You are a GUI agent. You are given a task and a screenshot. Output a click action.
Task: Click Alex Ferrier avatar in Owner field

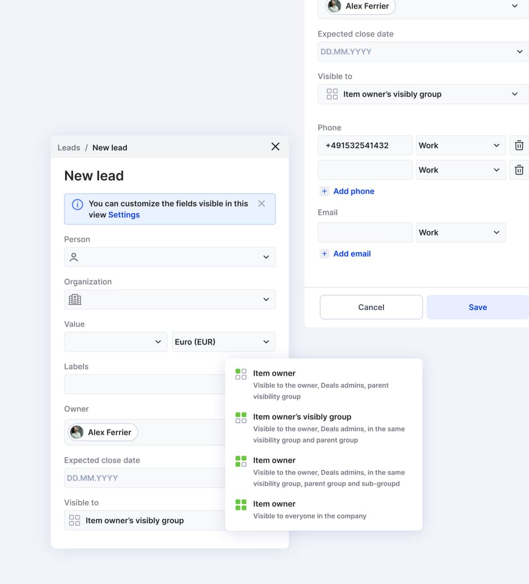click(77, 432)
